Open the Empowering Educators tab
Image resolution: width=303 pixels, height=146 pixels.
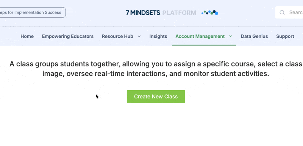coord(68,36)
